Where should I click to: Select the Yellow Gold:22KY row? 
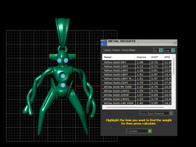[x=137, y=82]
